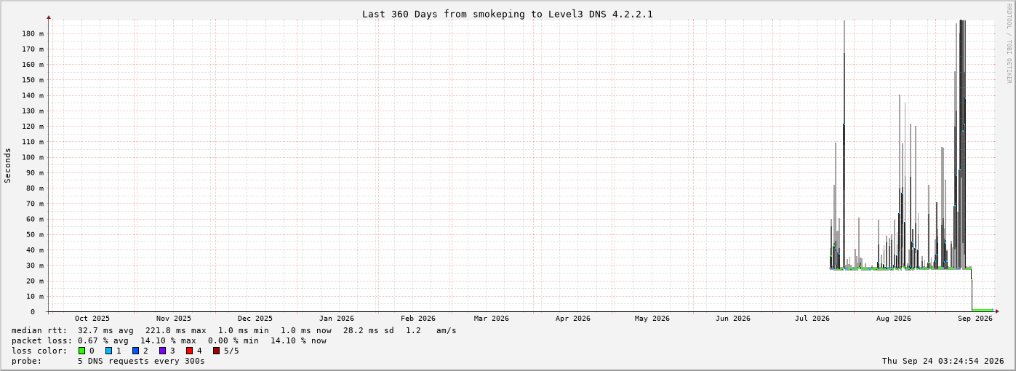Click the purple loss color 3 swatch

(162, 351)
